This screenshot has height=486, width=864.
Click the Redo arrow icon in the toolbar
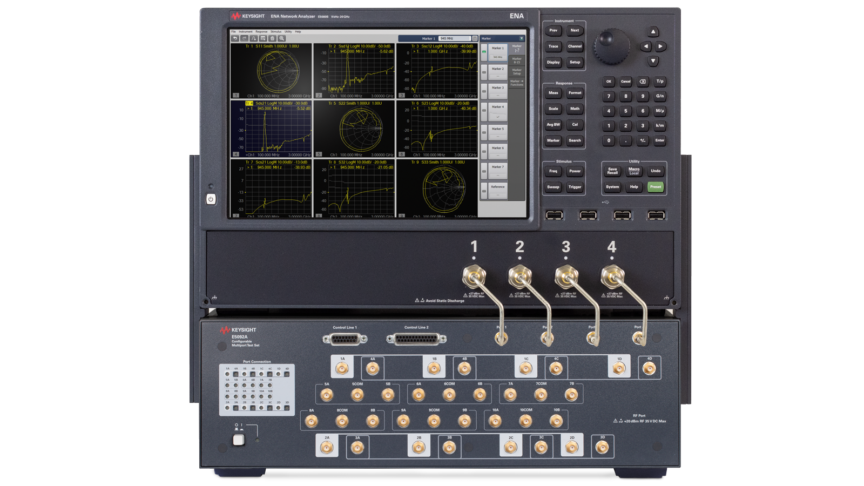244,38
